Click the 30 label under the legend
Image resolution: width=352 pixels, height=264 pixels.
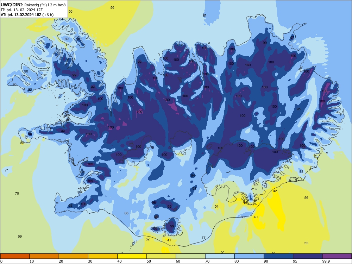point(90,261)
